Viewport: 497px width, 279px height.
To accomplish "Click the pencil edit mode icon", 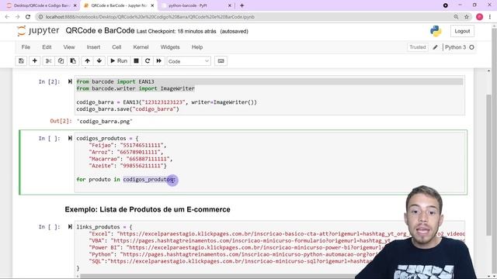I will point(435,47).
